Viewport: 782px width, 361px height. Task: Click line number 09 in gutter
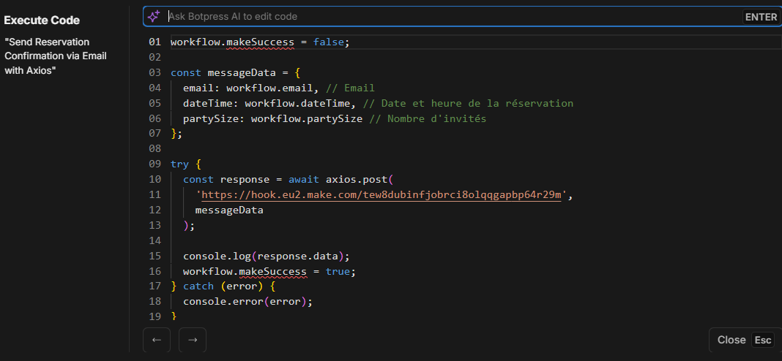155,164
